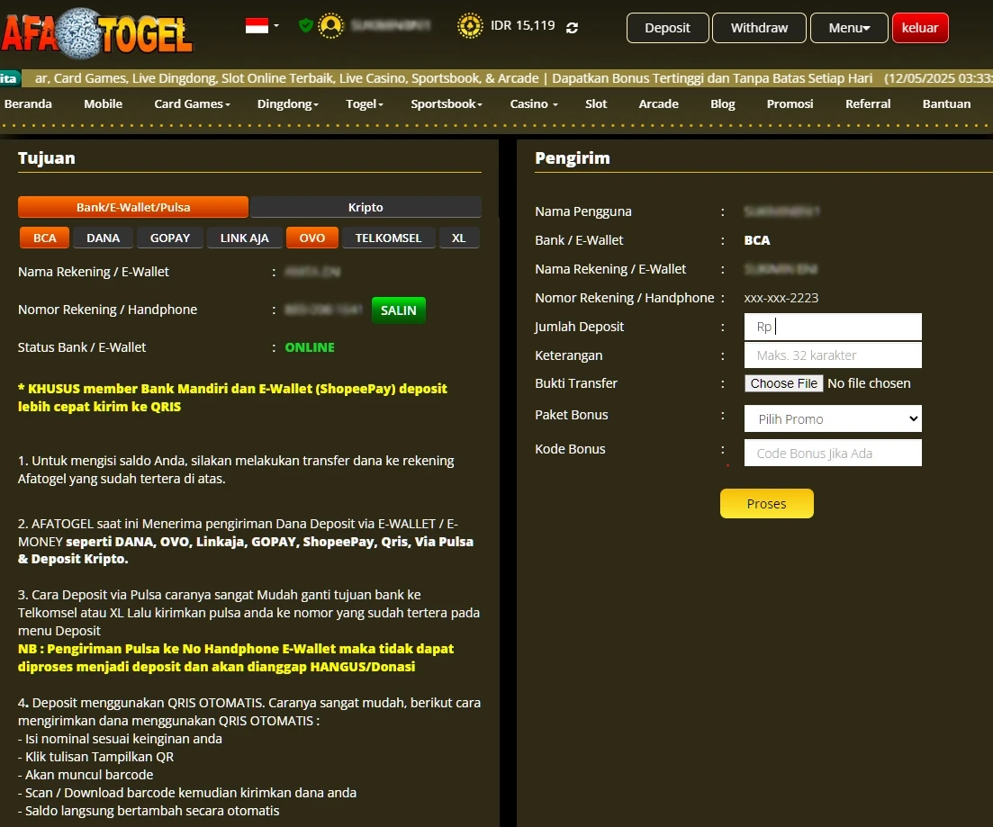Open the Bantuan help page
Screen dimensions: 993x827
tap(946, 103)
